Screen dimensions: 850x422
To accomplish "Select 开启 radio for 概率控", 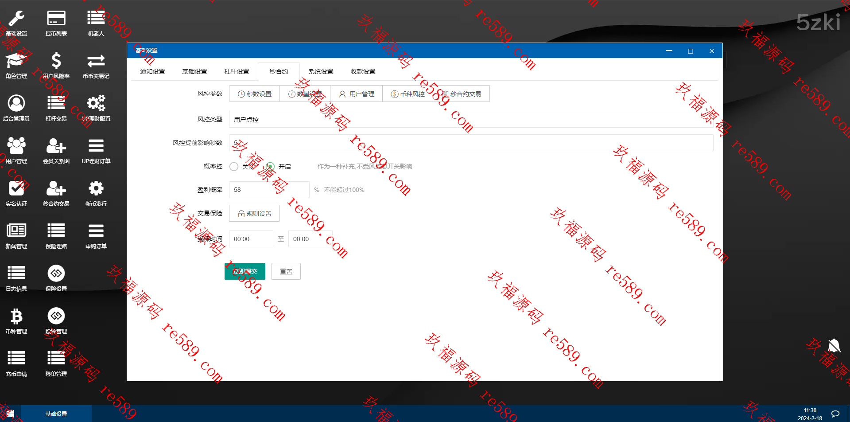I will 270,167.
